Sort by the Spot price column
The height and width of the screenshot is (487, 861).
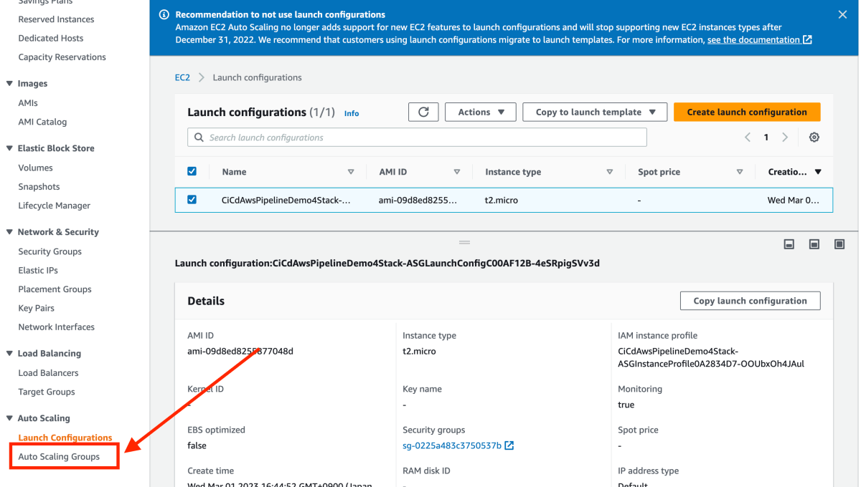point(740,172)
